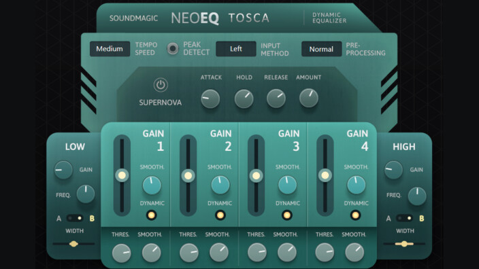479x269 pixels.
Task: Click the Gain 2 upper Smooth knob
Action: point(220,185)
